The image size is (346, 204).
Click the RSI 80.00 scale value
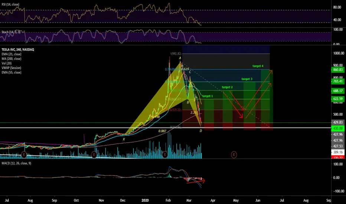point(337,7)
